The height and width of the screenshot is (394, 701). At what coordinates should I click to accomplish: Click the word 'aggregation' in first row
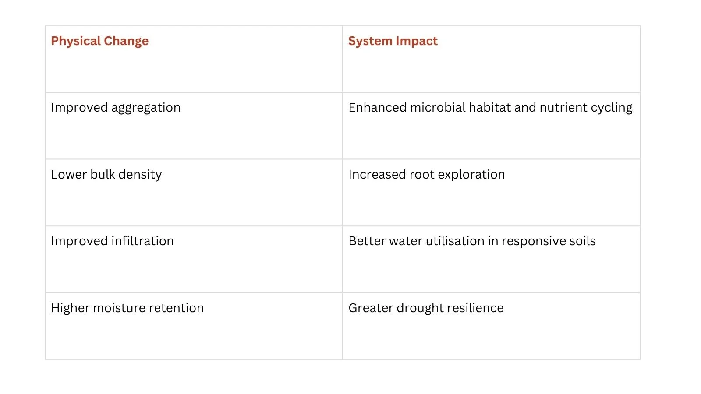[x=146, y=108]
